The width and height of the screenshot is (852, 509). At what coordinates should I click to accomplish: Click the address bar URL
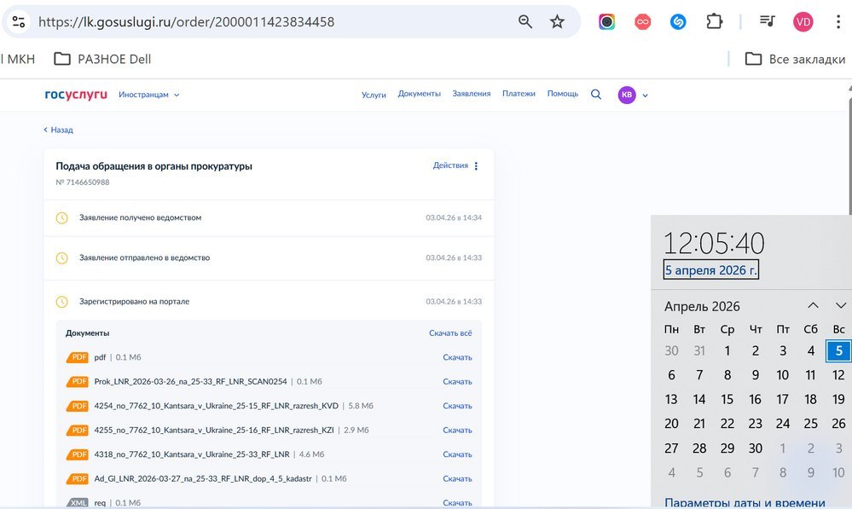point(187,21)
